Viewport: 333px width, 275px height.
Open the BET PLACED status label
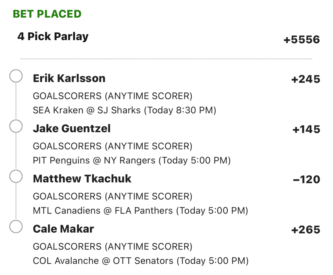tap(47, 14)
